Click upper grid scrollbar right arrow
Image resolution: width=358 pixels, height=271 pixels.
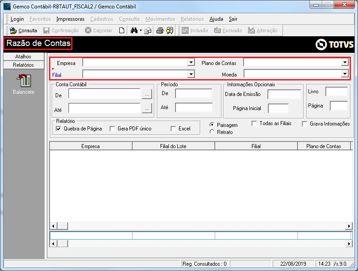(x=349, y=226)
